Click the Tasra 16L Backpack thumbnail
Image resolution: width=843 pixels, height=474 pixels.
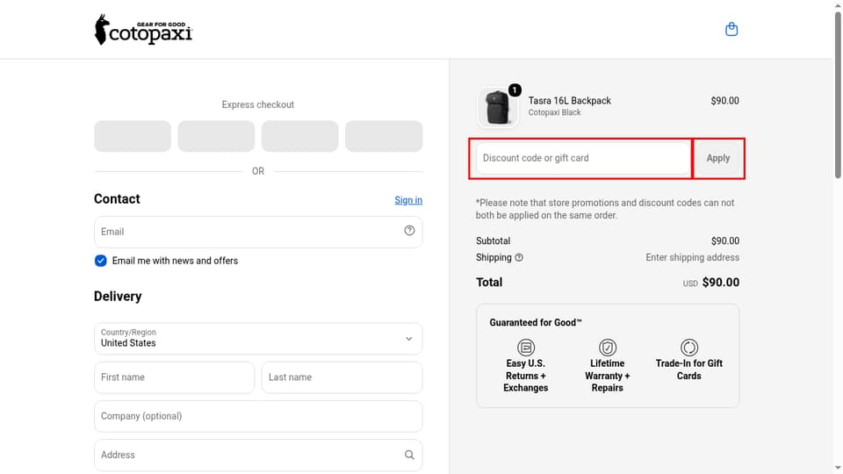[497, 107]
